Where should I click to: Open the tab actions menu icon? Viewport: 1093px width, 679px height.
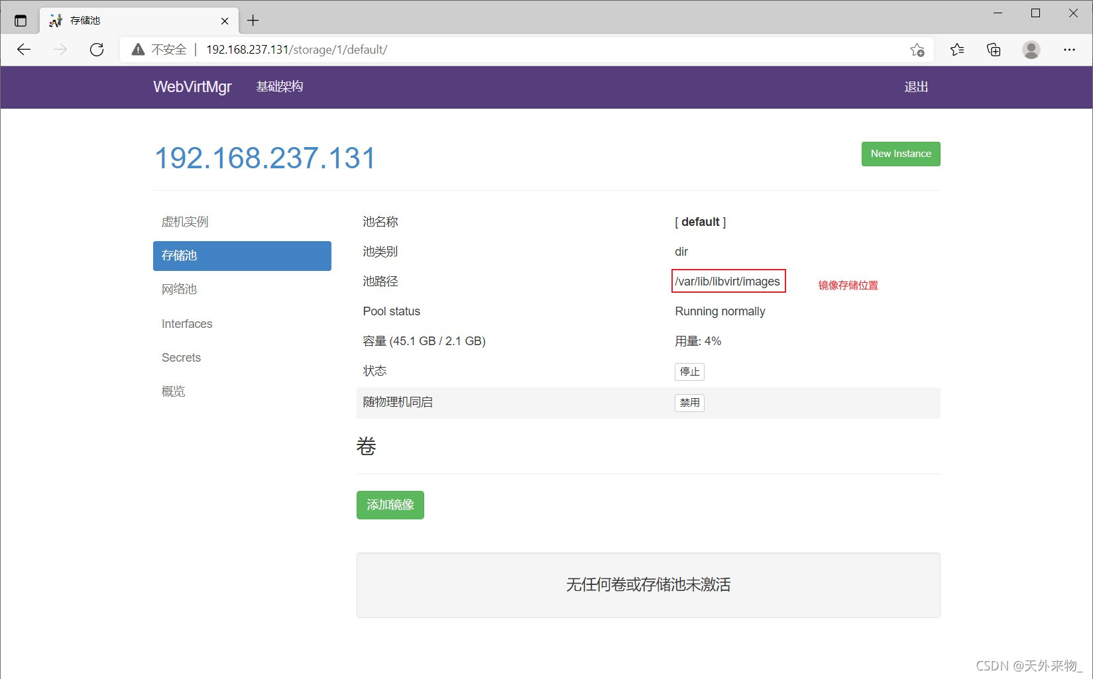[21, 21]
